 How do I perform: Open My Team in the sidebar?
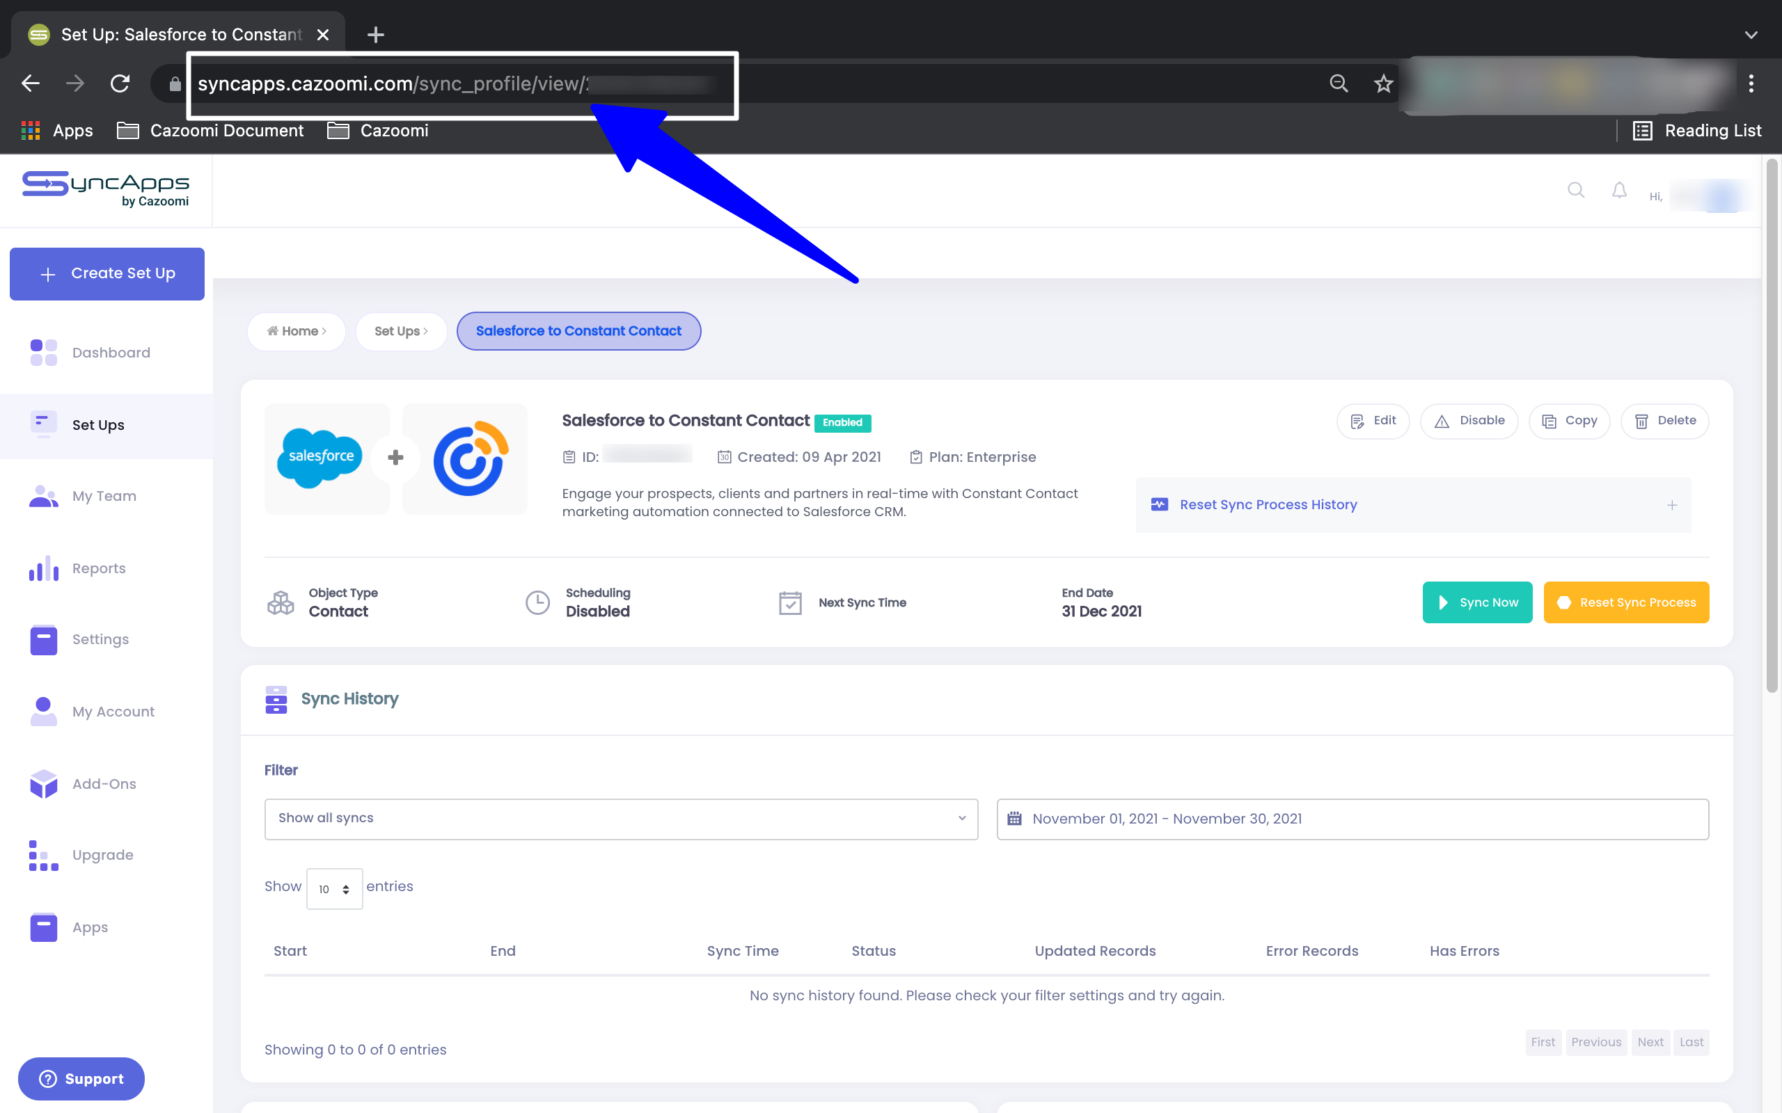107,496
